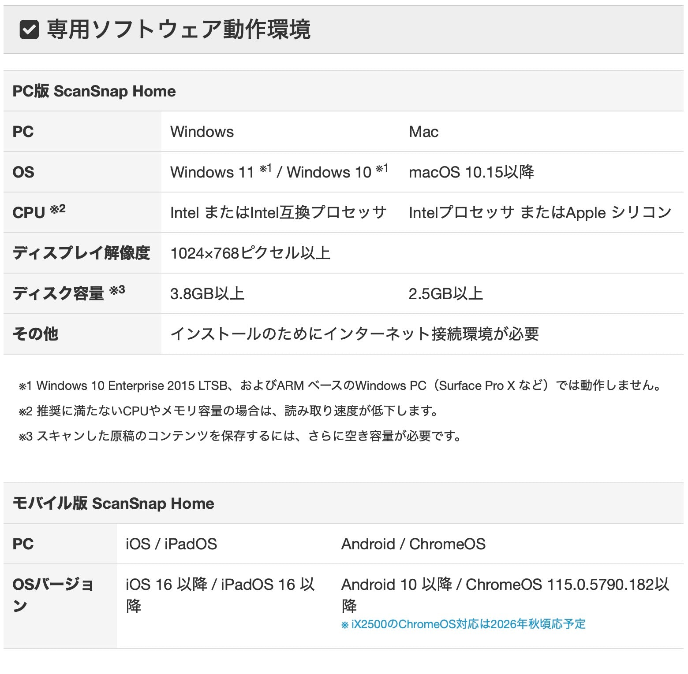Click the Intel またはIntel互換プロセッサ cell
Viewport: 688px width, 674px height.
coord(280,212)
